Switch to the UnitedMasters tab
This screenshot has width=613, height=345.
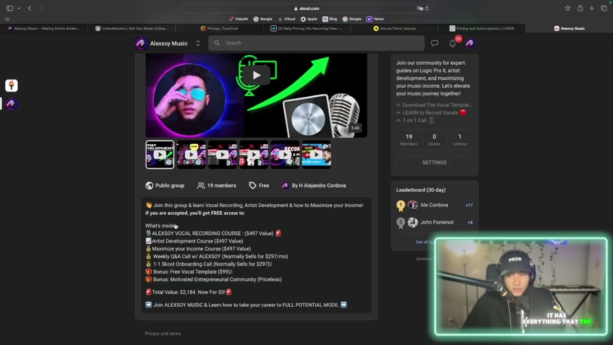click(x=132, y=28)
